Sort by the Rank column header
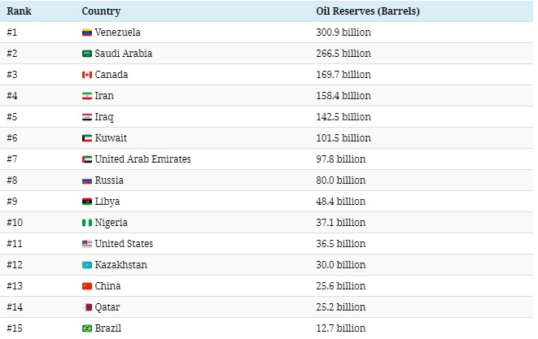This screenshot has height=339, width=538. pyautogui.click(x=19, y=11)
